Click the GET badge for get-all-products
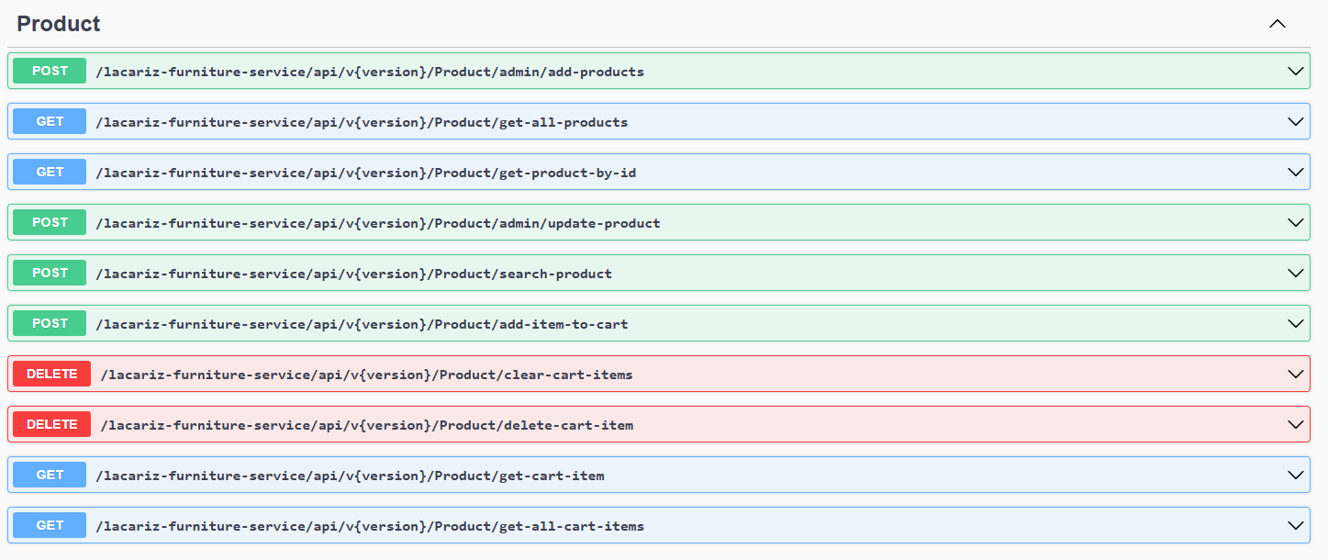The image size is (1328, 560). [50, 121]
